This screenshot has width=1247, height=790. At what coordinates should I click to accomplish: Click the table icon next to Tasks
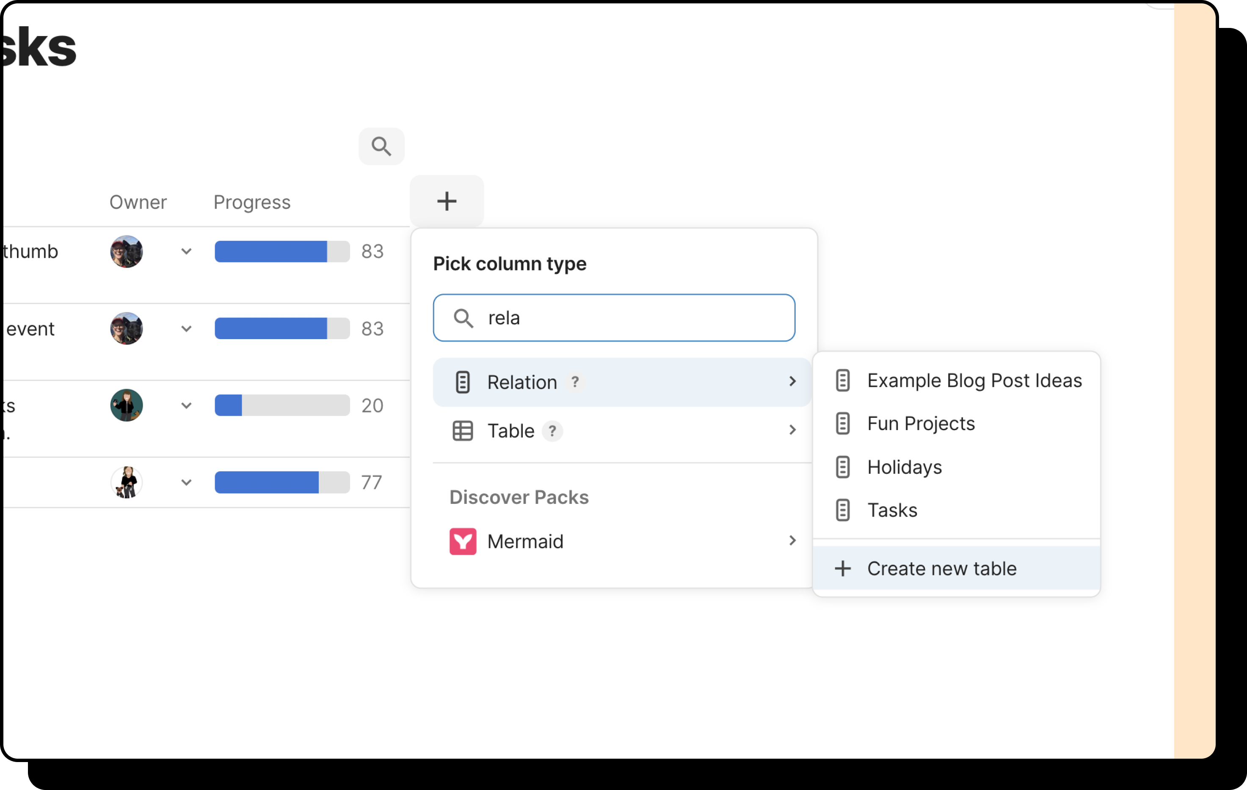tap(843, 509)
